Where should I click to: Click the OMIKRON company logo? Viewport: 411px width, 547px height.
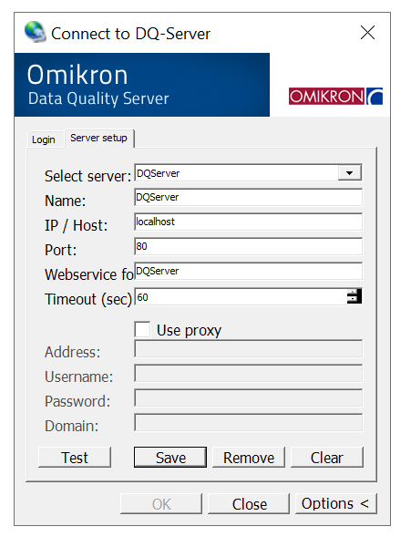[335, 97]
